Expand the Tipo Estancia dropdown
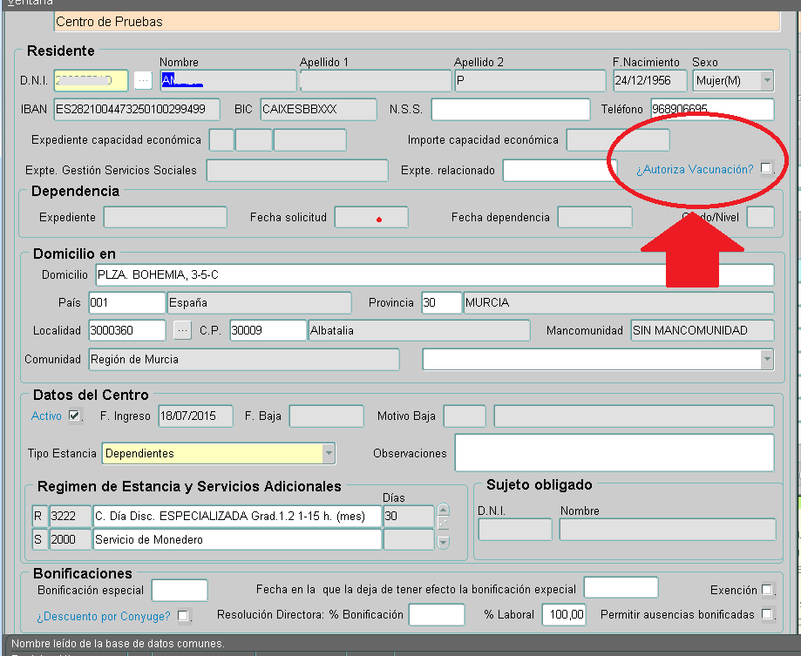801x656 pixels. point(329,453)
